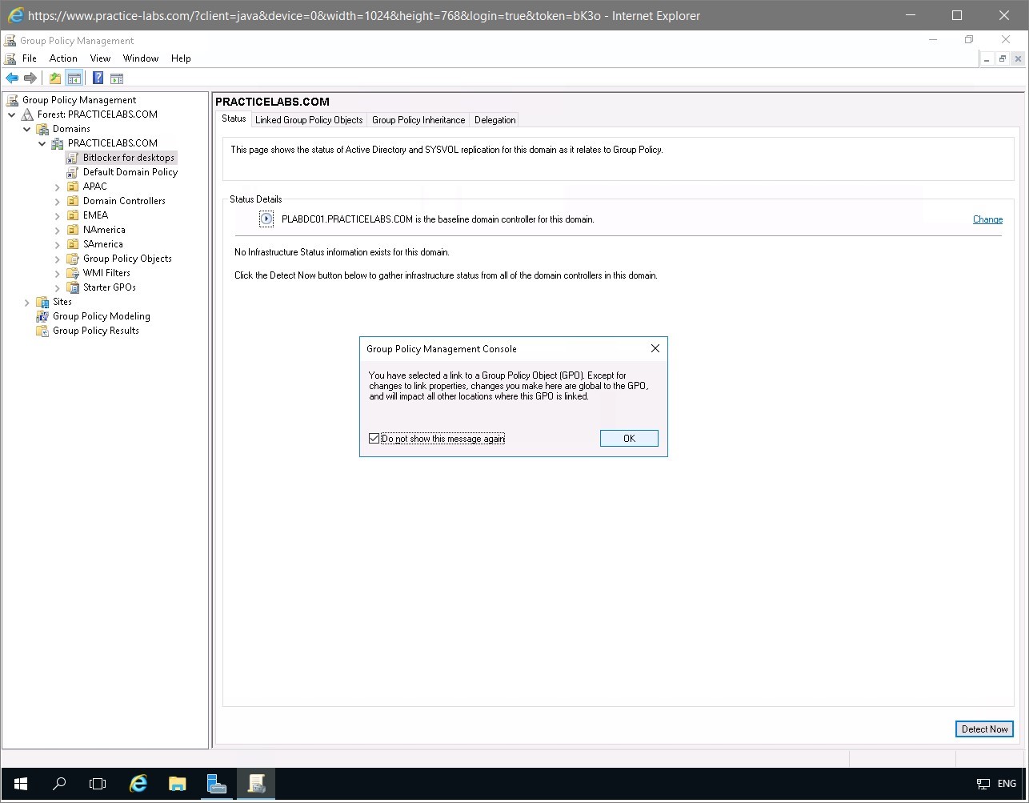Click the Help question-mark toolbar icon
The image size is (1029, 803).
point(97,78)
